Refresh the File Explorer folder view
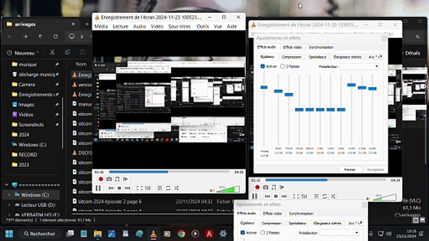The width and height of the screenshot is (429, 241). tap(56, 36)
